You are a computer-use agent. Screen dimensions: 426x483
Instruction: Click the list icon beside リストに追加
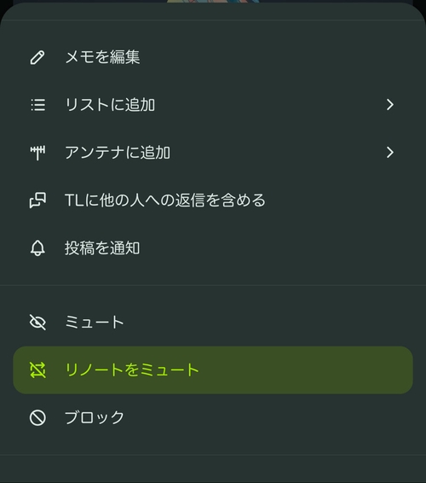[37, 105]
